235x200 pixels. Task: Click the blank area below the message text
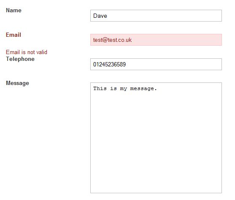pyautogui.click(x=156, y=142)
